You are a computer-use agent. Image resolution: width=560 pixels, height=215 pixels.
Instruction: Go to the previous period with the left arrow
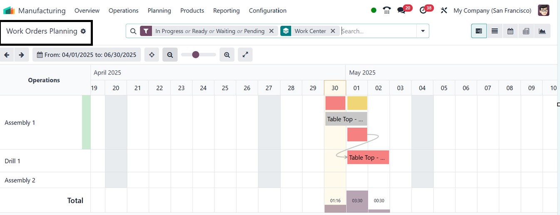pos(7,55)
